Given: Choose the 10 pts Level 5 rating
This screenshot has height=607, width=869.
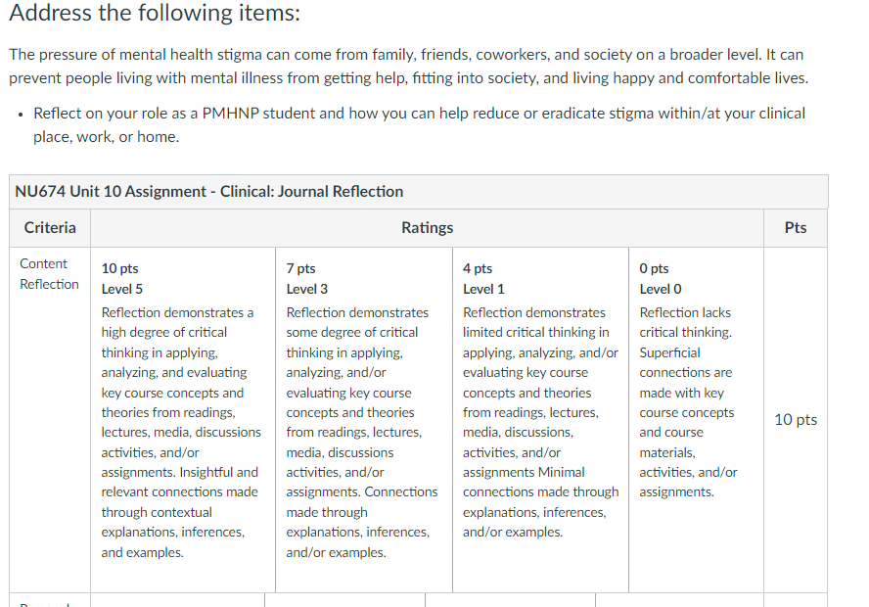Looking at the screenshot, I should [183, 420].
